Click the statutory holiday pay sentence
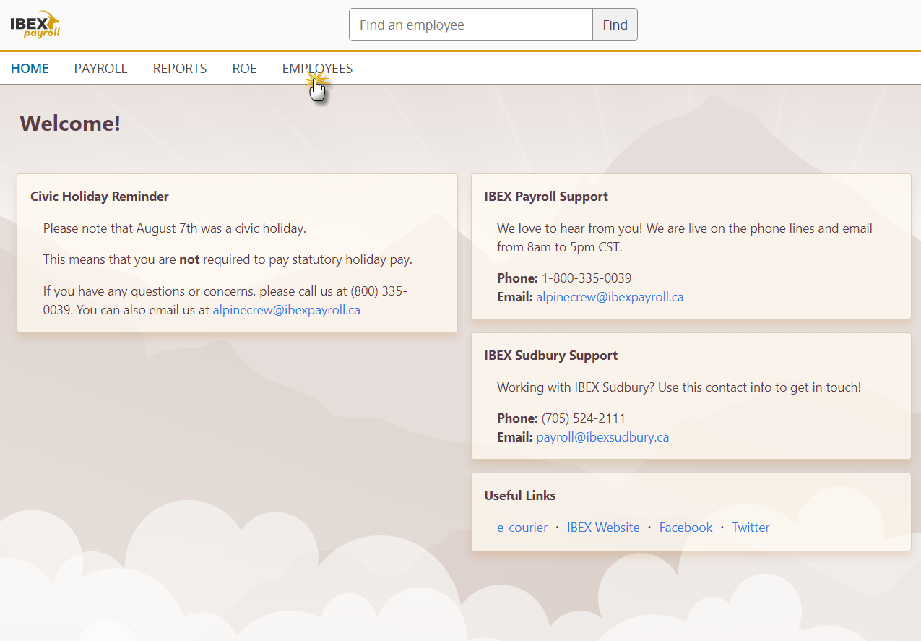 tap(228, 259)
